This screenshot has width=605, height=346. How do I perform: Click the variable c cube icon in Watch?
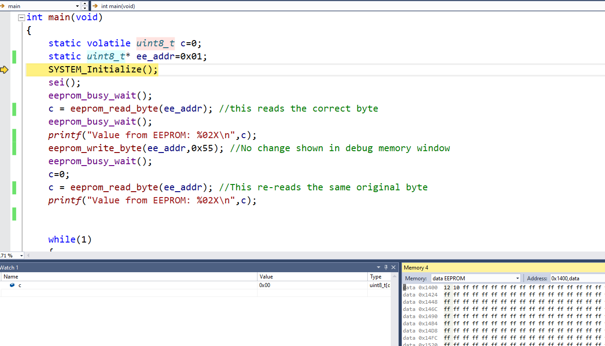click(x=12, y=285)
